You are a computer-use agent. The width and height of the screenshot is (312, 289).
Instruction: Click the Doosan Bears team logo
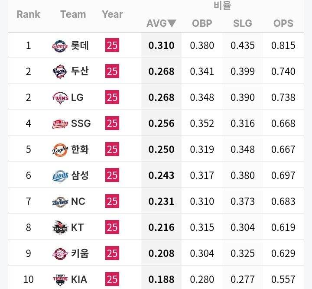click(60, 71)
